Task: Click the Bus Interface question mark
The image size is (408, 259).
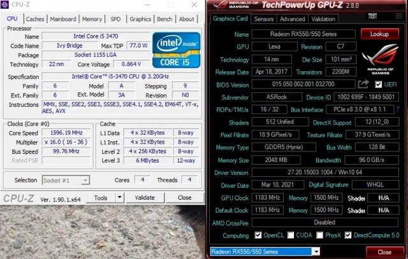Action: pyautogui.click(x=397, y=109)
